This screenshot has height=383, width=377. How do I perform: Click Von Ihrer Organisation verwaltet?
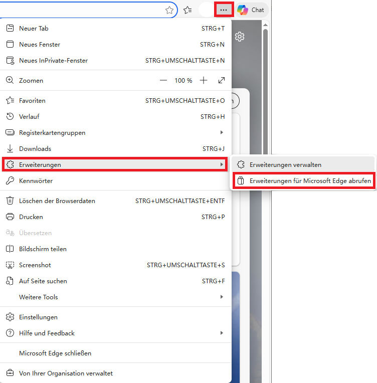116,373
